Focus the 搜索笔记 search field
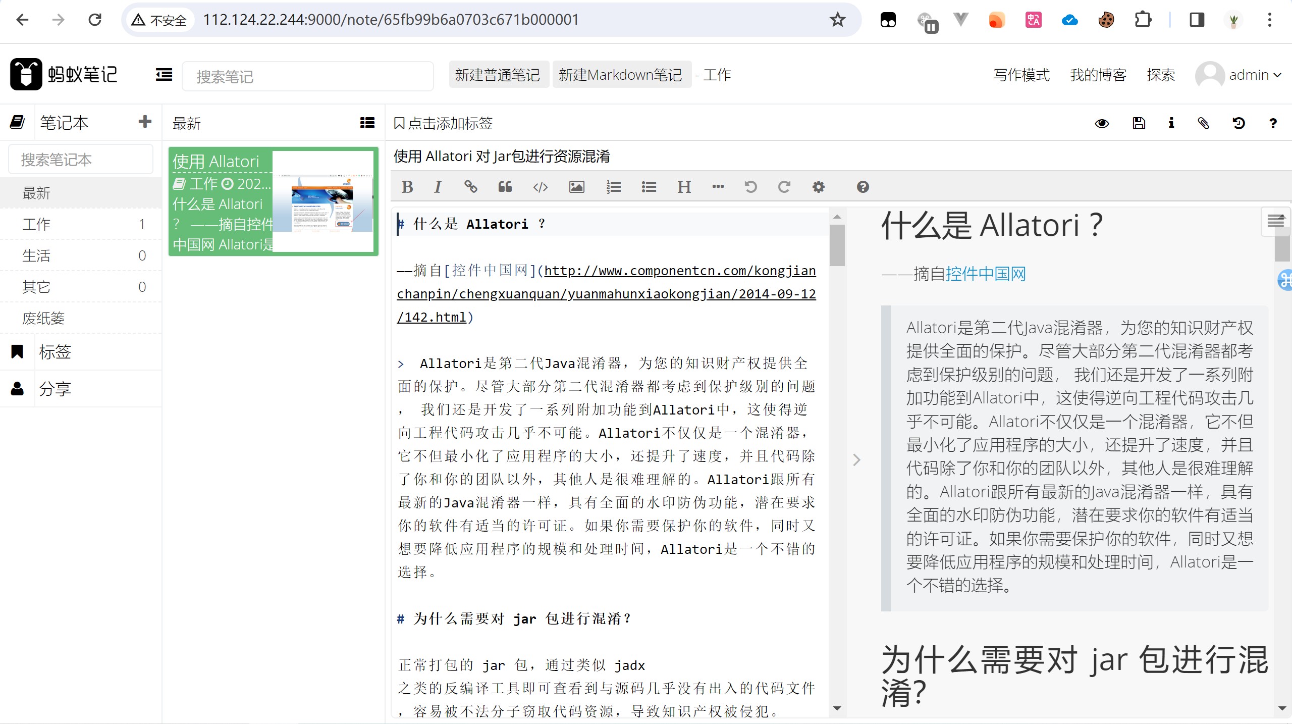Viewport: 1292px width, 724px height. point(308,76)
